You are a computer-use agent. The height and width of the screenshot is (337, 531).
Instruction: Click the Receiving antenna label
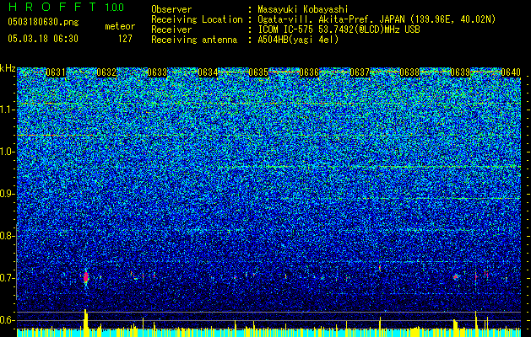click(194, 40)
